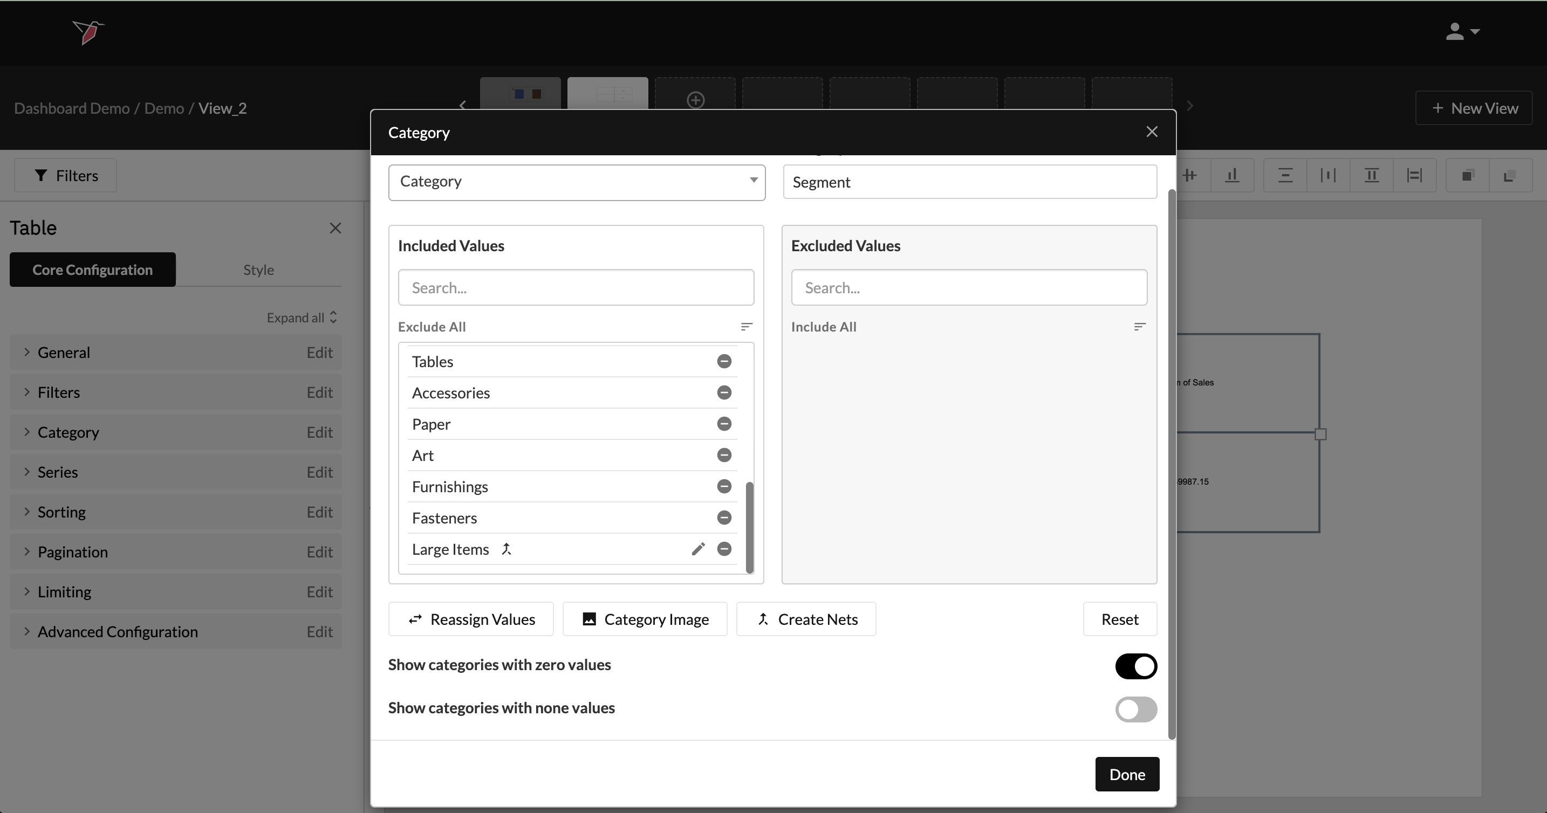Image resolution: width=1547 pixels, height=813 pixels.
Task: Click the Included Values search field
Action: (x=576, y=287)
